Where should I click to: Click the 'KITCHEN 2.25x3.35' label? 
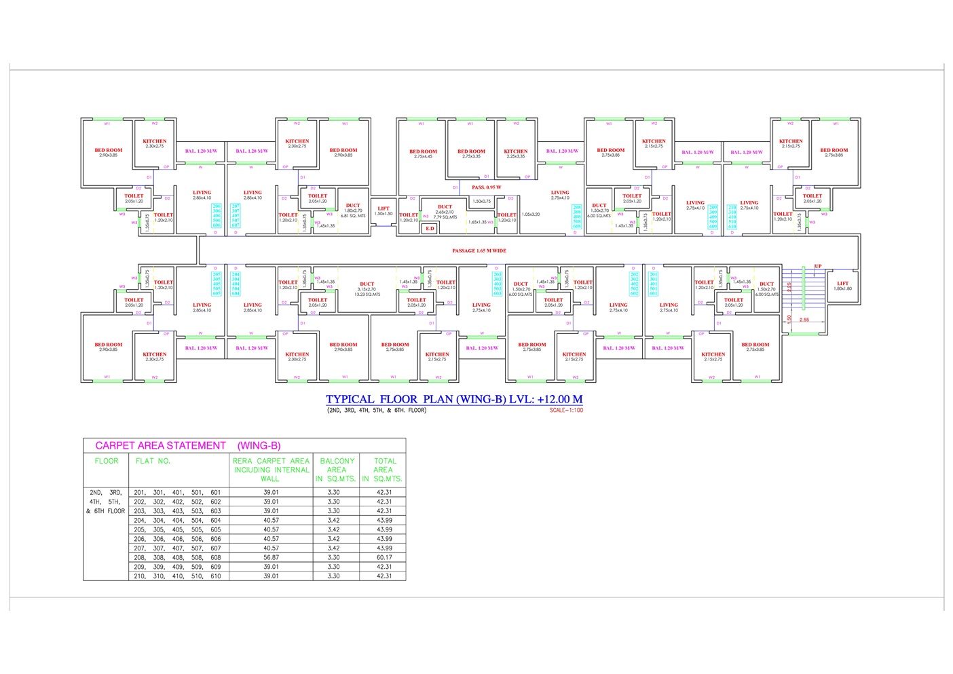(516, 154)
